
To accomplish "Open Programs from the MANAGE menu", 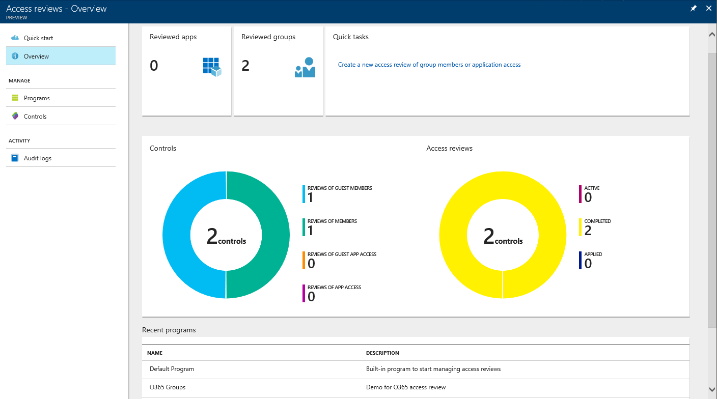I will tap(36, 98).
